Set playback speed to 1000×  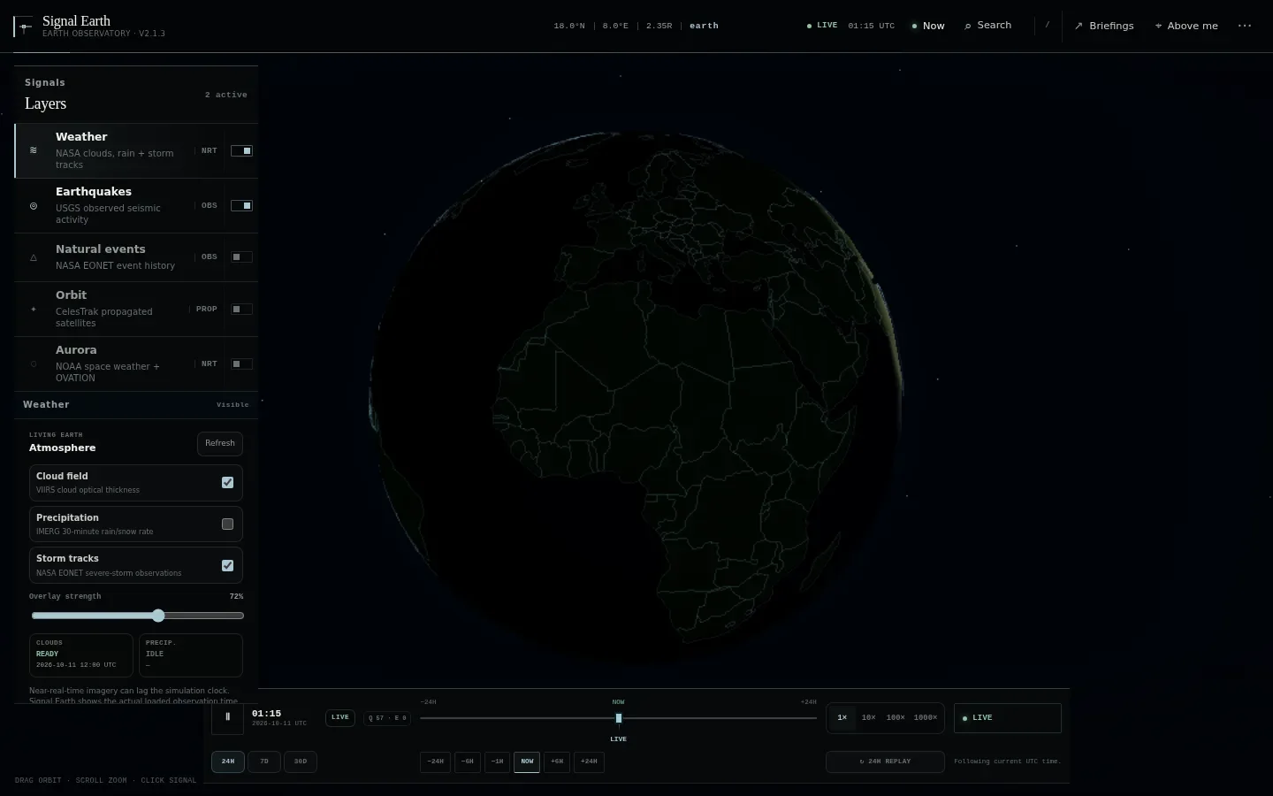tap(926, 718)
